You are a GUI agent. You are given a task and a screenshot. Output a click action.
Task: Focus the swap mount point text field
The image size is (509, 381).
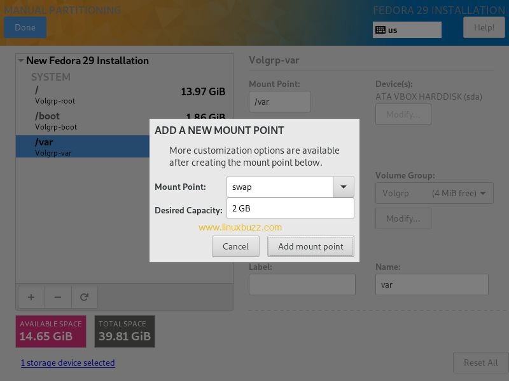point(280,187)
